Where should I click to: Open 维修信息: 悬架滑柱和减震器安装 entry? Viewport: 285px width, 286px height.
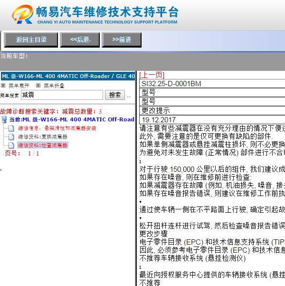(x=57, y=128)
